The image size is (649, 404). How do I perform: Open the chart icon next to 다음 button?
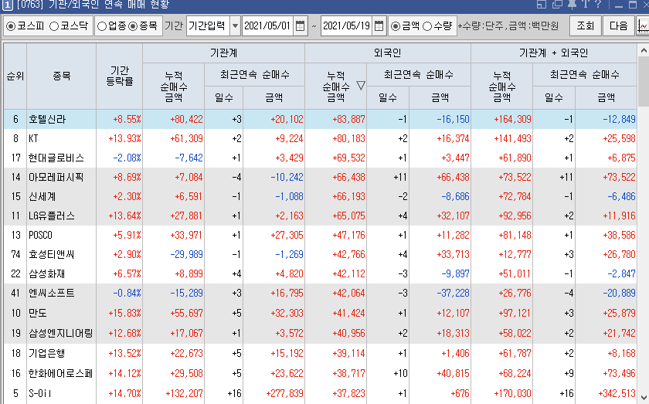point(643,25)
